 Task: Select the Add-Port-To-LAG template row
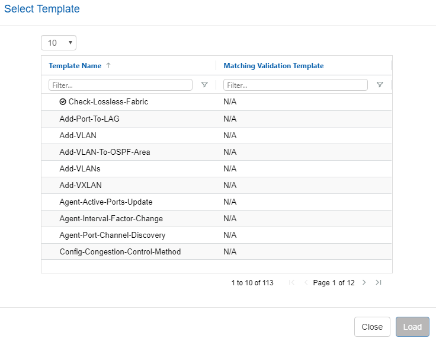click(89, 119)
